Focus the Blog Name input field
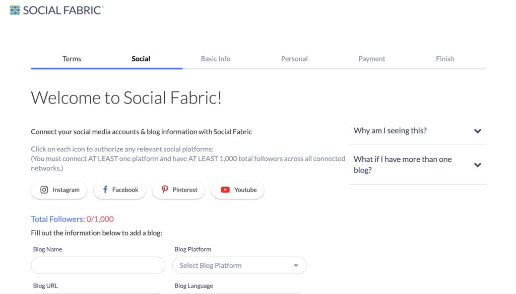This screenshot has width=516, height=294. (98, 265)
